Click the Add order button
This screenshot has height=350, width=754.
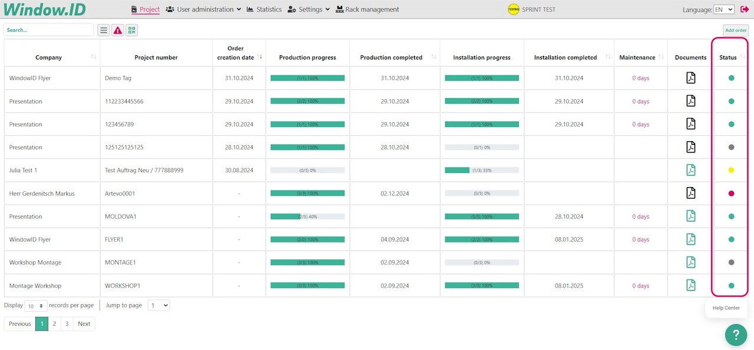(x=736, y=31)
